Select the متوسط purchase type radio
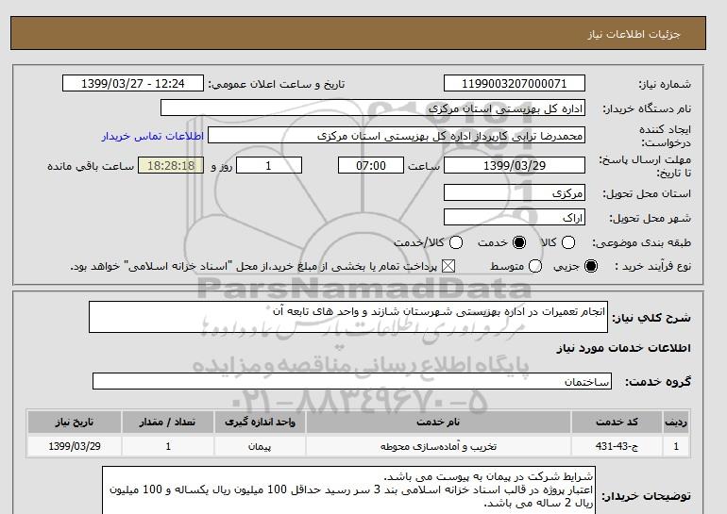 (x=535, y=266)
